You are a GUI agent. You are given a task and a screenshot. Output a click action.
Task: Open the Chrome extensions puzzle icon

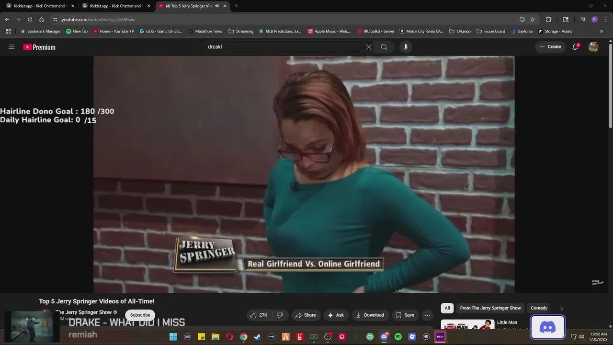(x=549, y=20)
